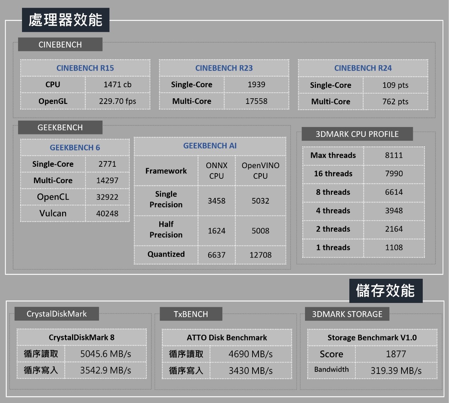Click the 2 threads score 2164
This screenshot has width=449, height=403.
click(394, 229)
